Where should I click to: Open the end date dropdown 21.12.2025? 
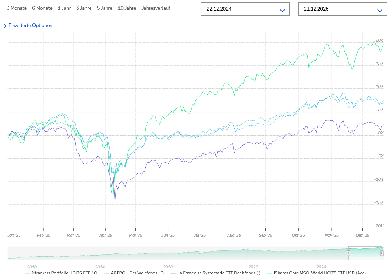pos(342,9)
